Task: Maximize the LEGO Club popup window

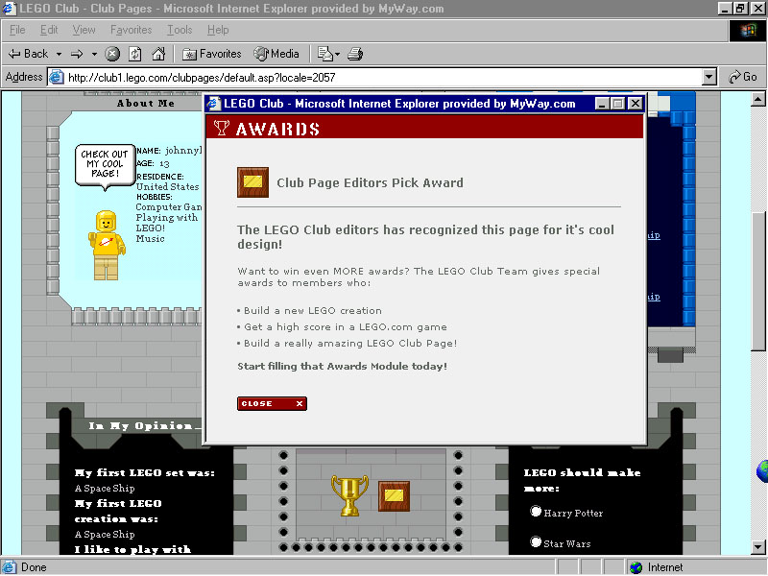Action: [618, 104]
